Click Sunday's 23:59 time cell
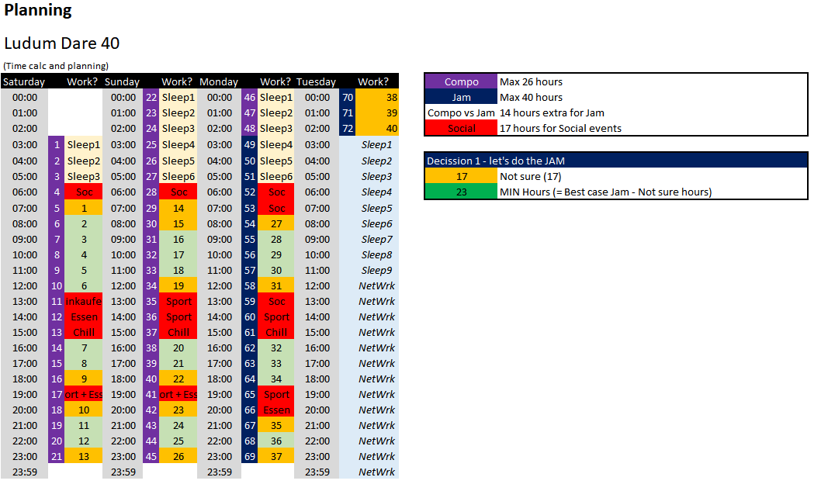This screenshot has width=828, height=498. click(x=123, y=472)
